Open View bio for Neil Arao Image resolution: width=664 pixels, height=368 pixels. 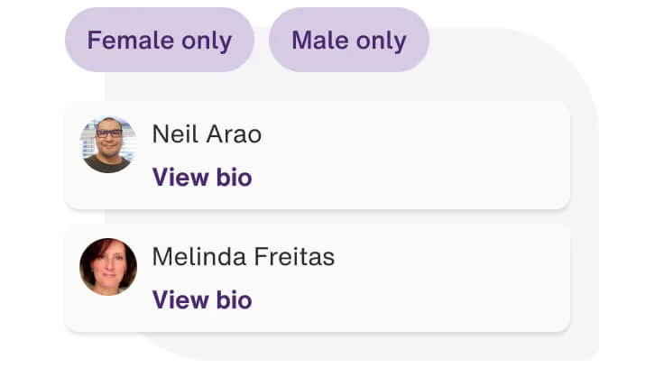[x=202, y=177]
